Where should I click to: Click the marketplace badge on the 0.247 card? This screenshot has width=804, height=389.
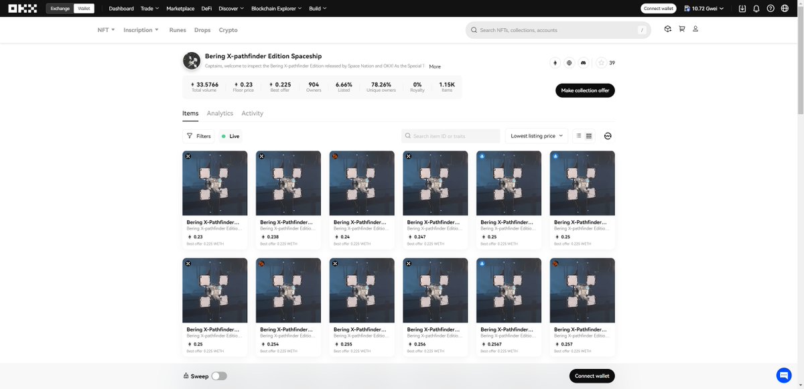(x=409, y=156)
